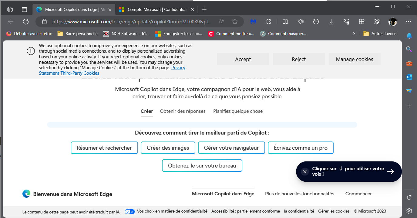Image resolution: width=417 pixels, height=218 pixels.
Task: Open the Collections icon
Action: tap(362, 21)
